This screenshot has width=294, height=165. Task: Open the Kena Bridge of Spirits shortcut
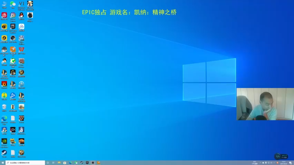click(x=30, y=17)
